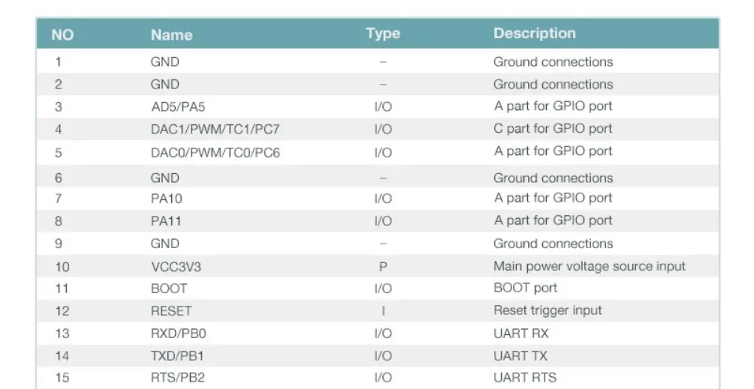
Task: Click the PA11 pin name
Action: 166,221
